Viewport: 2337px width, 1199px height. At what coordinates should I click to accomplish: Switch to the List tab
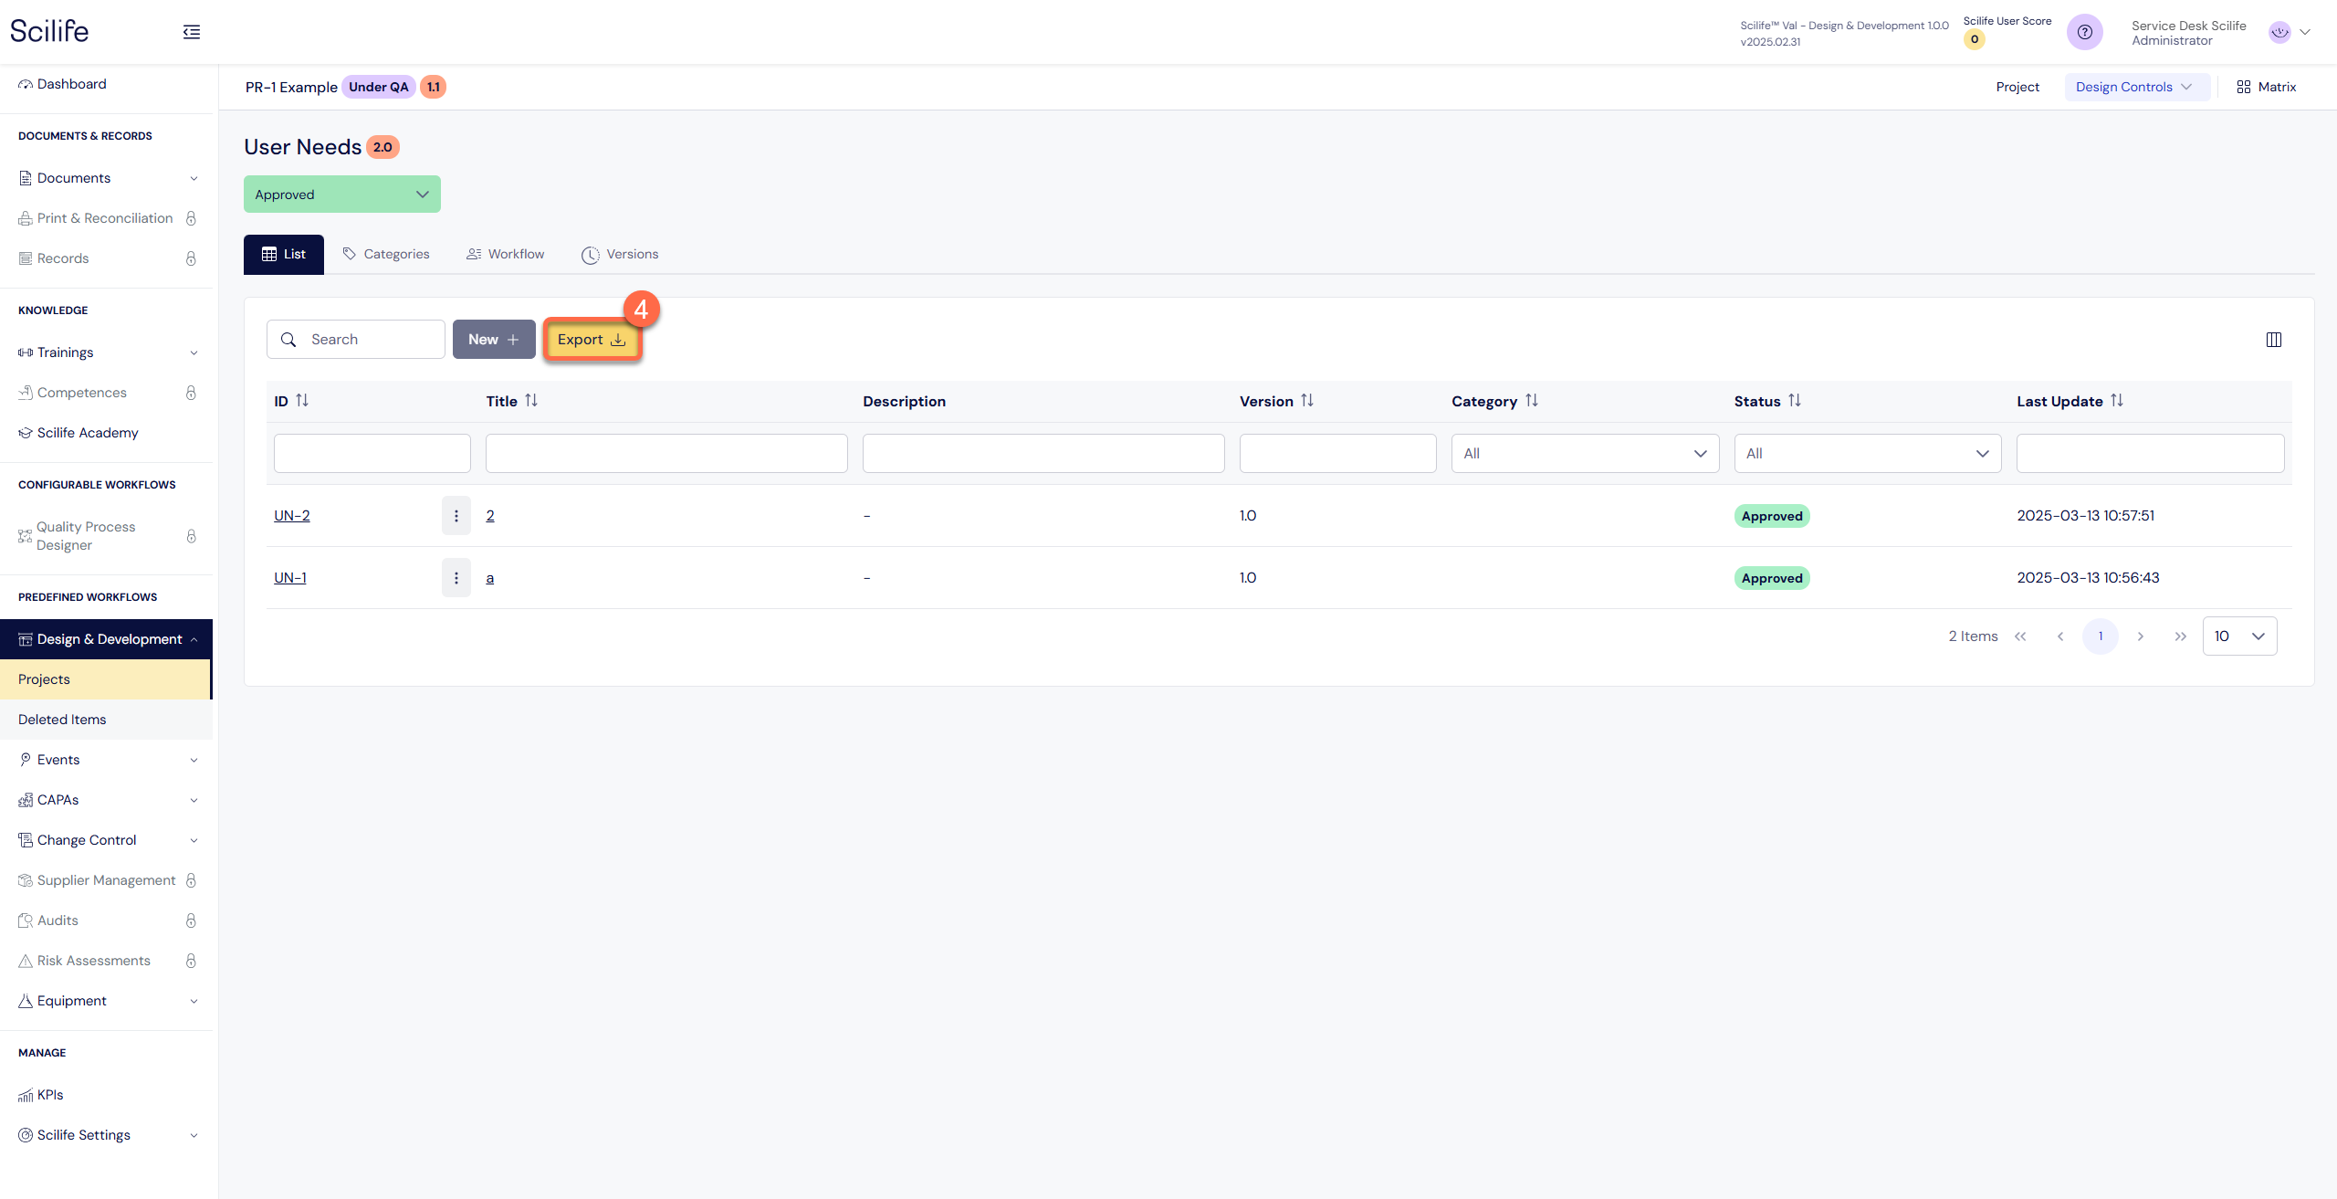[x=284, y=255]
